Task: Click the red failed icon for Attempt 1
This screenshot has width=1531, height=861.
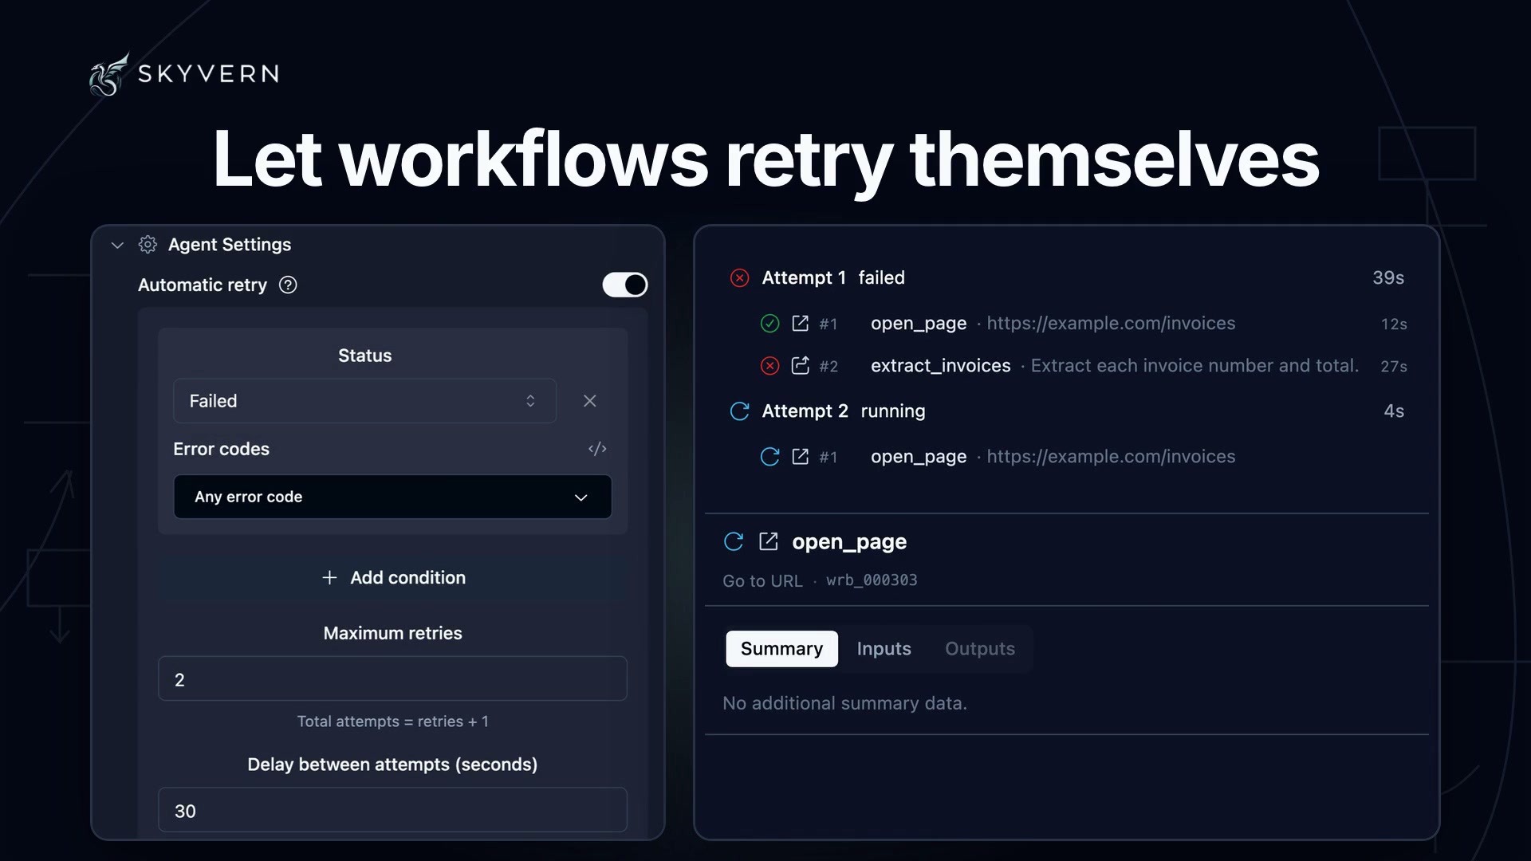Action: pyautogui.click(x=740, y=278)
